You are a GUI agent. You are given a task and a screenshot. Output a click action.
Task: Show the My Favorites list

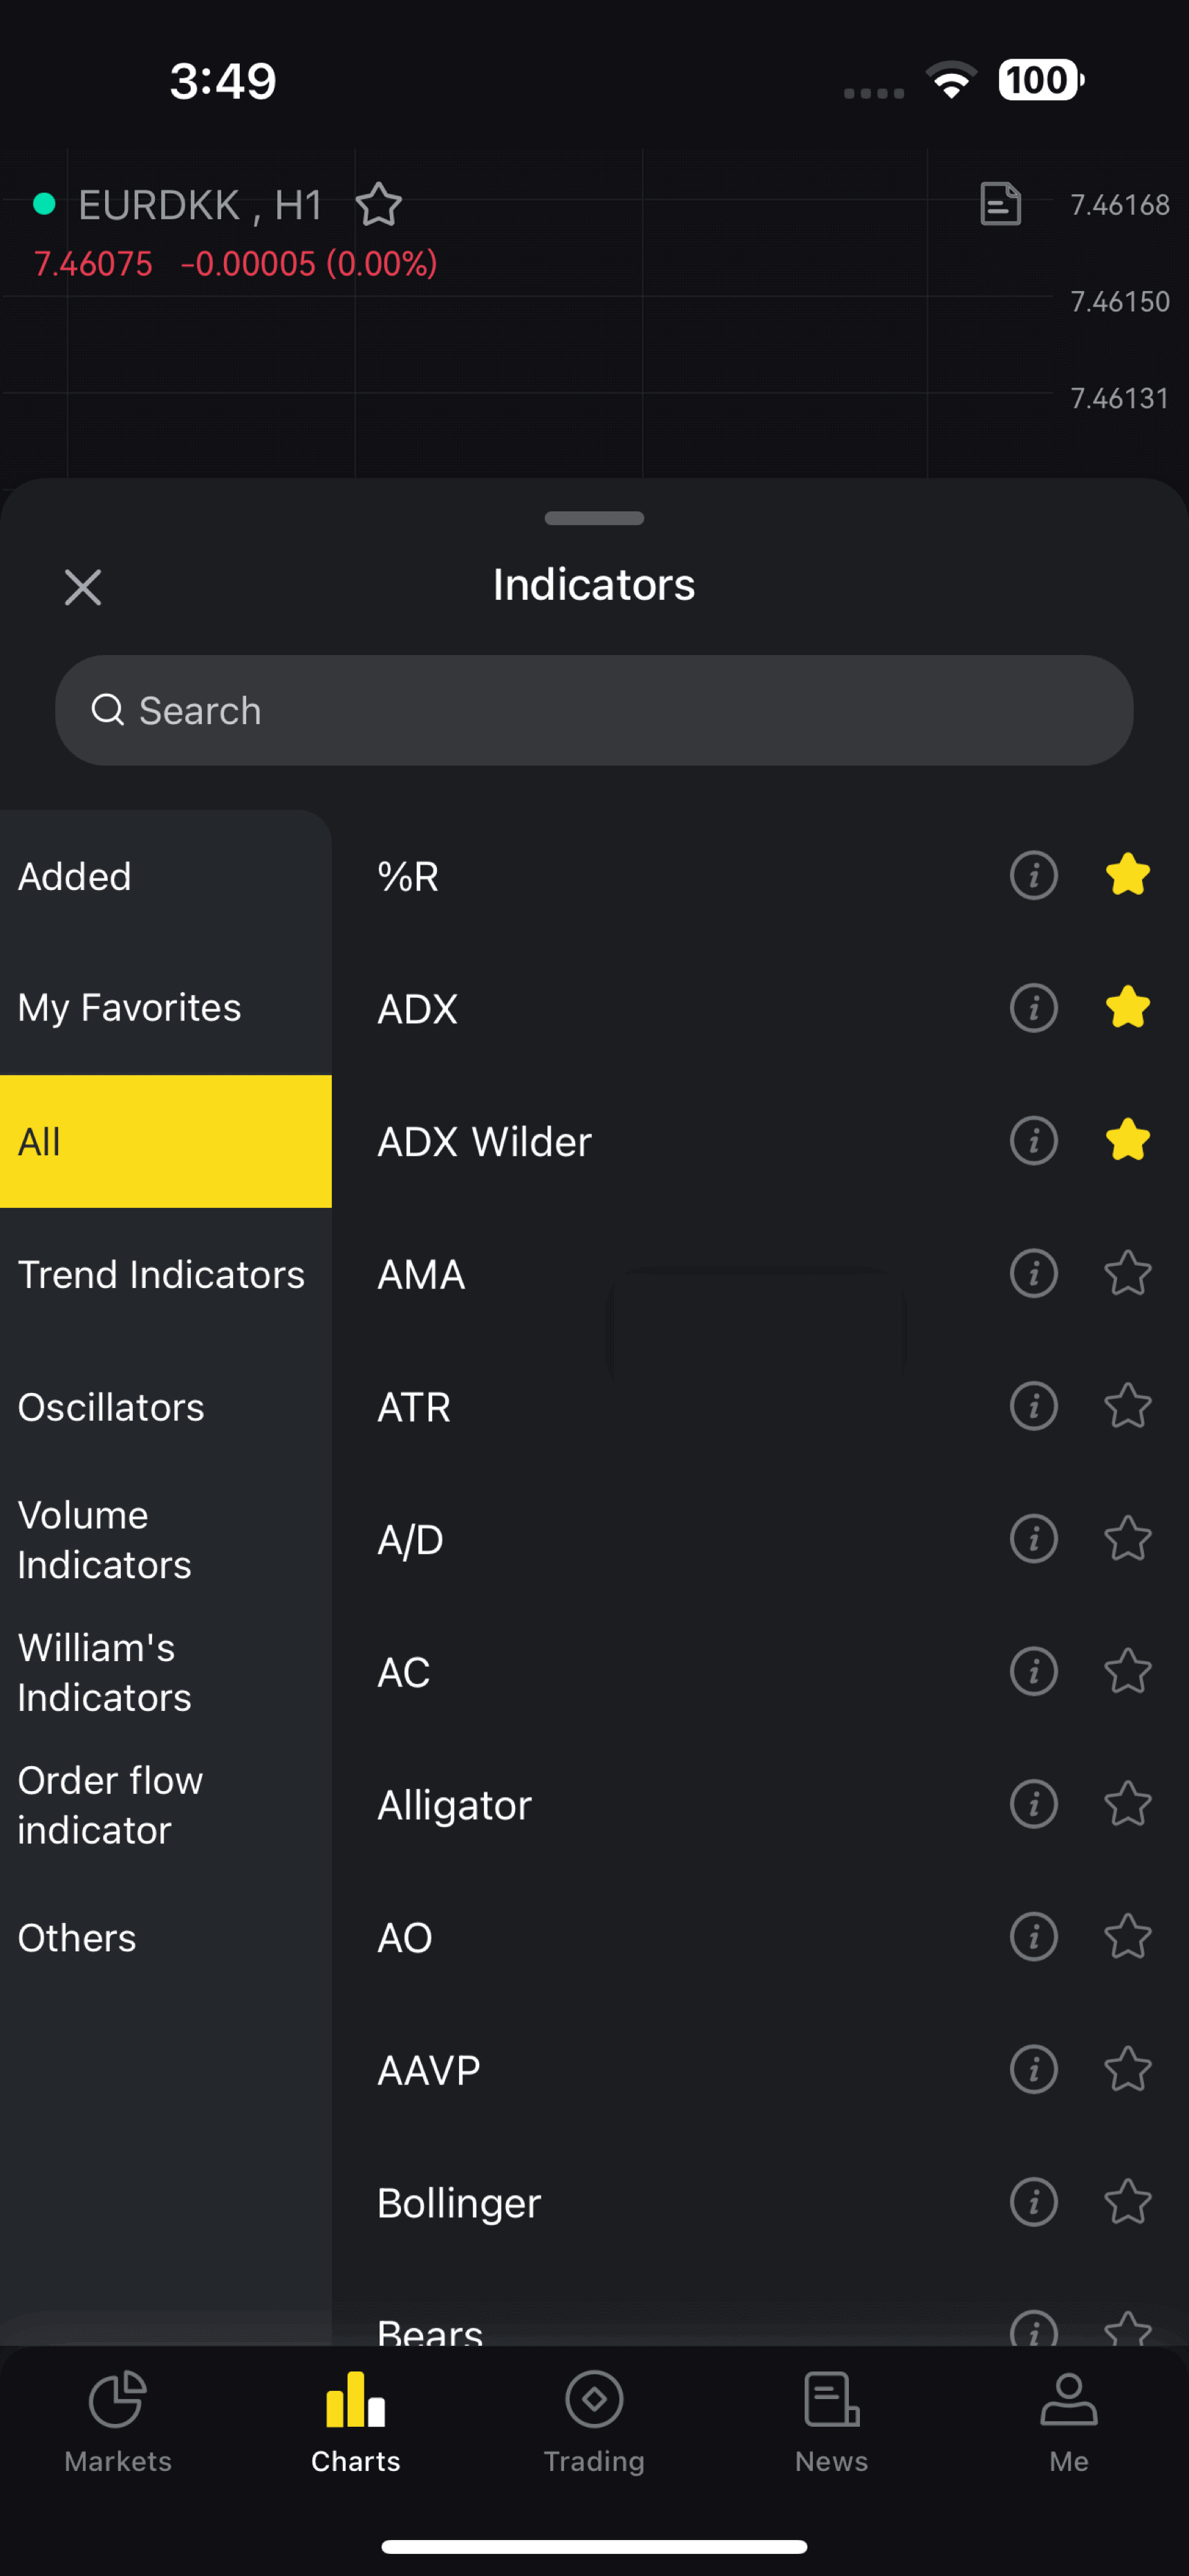pyautogui.click(x=129, y=1007)
